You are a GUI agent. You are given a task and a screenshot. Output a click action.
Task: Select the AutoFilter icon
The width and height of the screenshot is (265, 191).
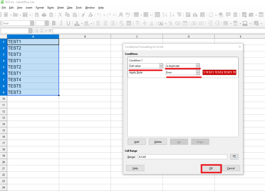tap(179, 15)
